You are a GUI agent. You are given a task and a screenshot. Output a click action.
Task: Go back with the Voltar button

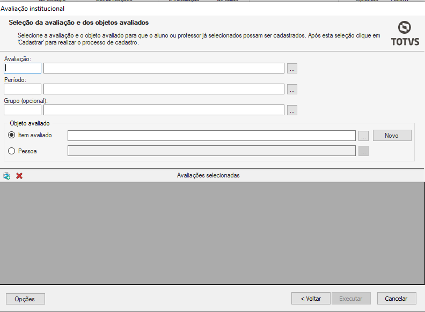[311, 299]
